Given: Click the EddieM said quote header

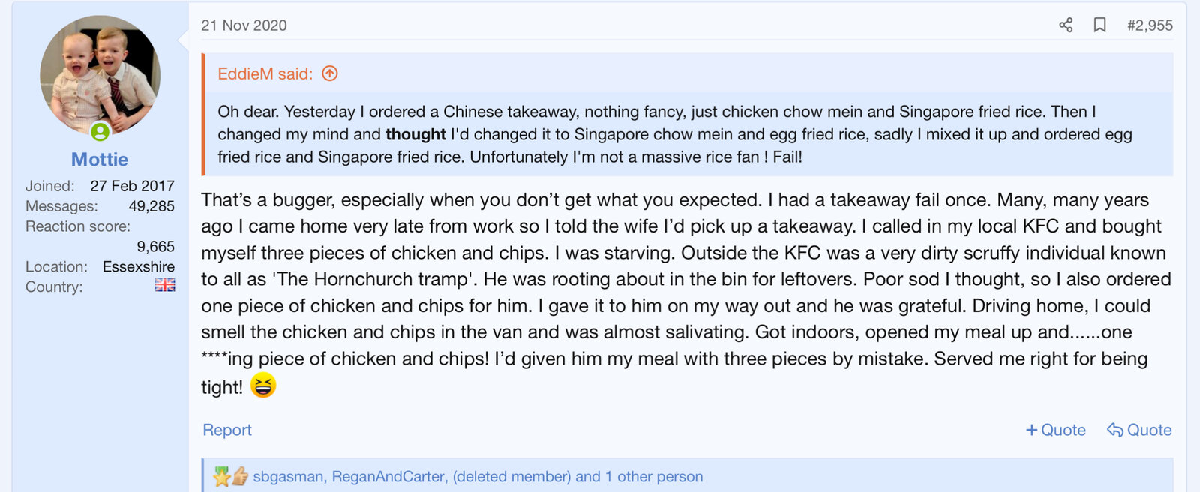Looking at the screenshot, I should tap(265, 73).
